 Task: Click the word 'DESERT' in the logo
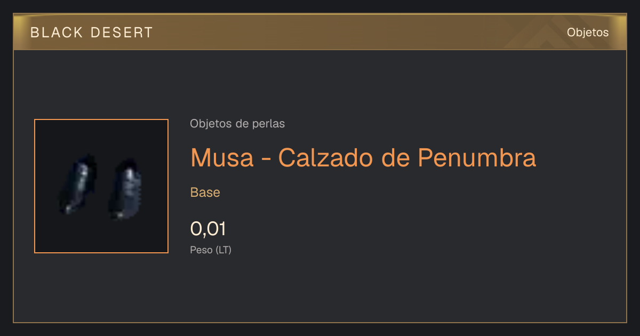point(122,33)
